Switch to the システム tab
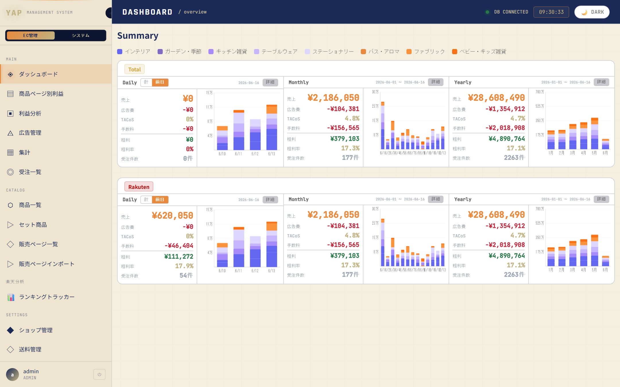The height and width of the screenshot is (387, 620). pyautogui.click(x=80, y=36)
